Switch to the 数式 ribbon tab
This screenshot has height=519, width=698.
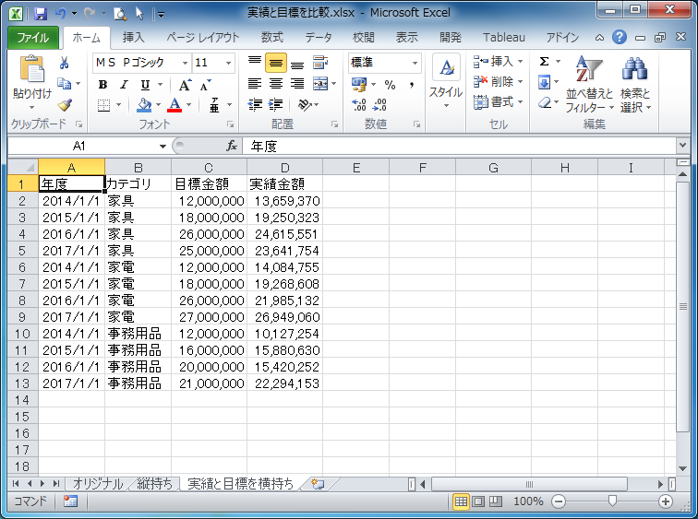click(x=271, y=38)
